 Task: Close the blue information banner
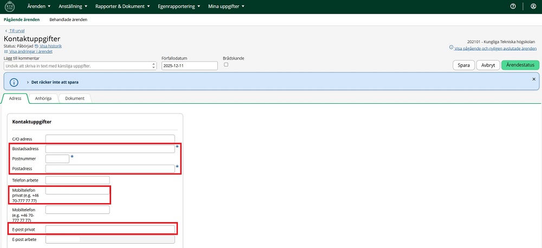pos(533,79)
